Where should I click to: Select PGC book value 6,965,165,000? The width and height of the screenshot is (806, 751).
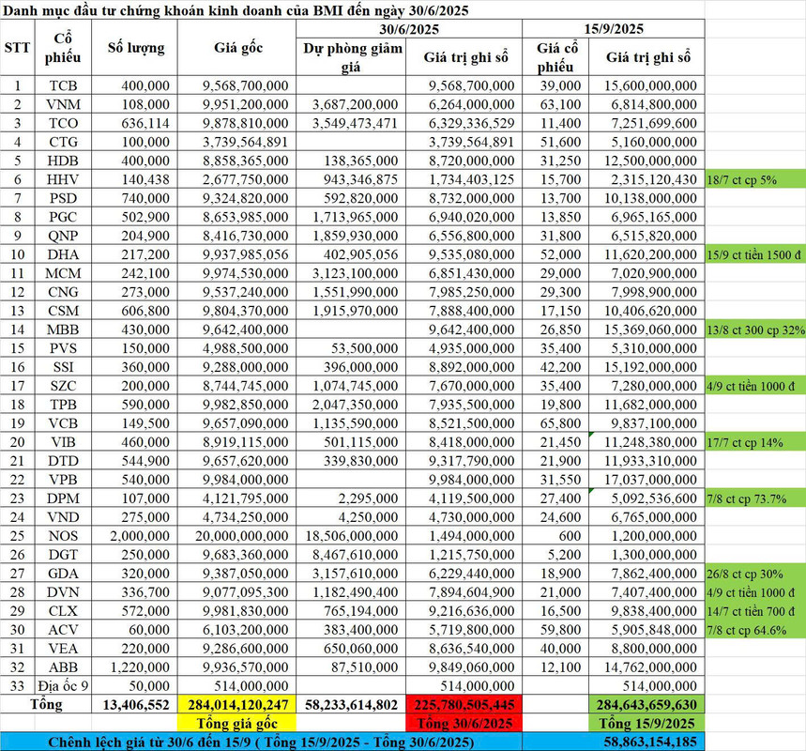pos(646,217)
